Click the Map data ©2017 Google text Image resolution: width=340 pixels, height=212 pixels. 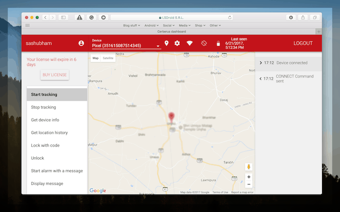pos(195,192)
